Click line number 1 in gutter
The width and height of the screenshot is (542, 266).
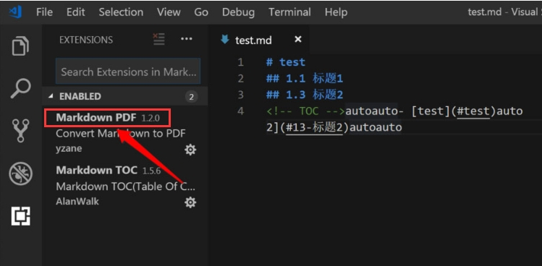tap(240, 63)
